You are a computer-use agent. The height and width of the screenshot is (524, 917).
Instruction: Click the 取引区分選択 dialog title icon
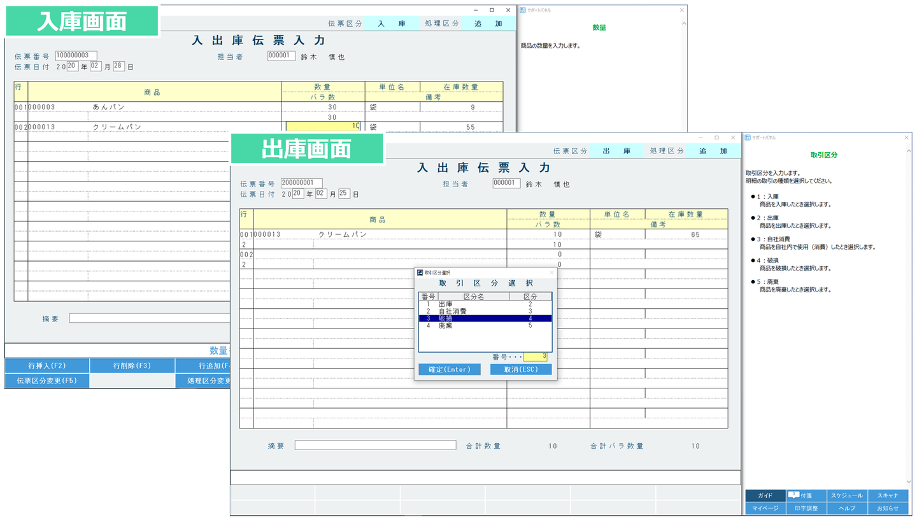[420, 273]
